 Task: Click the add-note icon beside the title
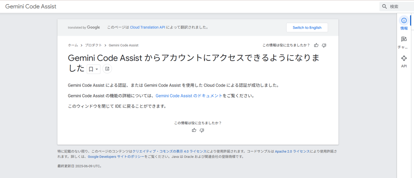tap(107, 69)
